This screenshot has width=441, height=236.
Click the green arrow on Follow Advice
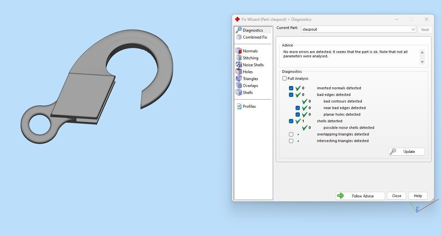tap(340, 196)
